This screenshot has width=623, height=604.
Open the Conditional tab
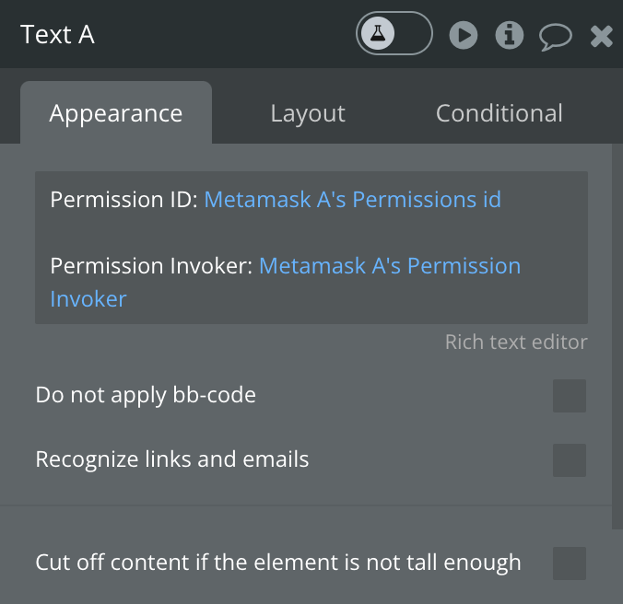499,113
